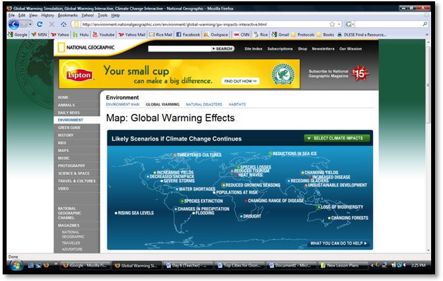Open the Select Climate Impacts dropdown
The width and height of the screenshot is (443, 281).
click(337, 138)
